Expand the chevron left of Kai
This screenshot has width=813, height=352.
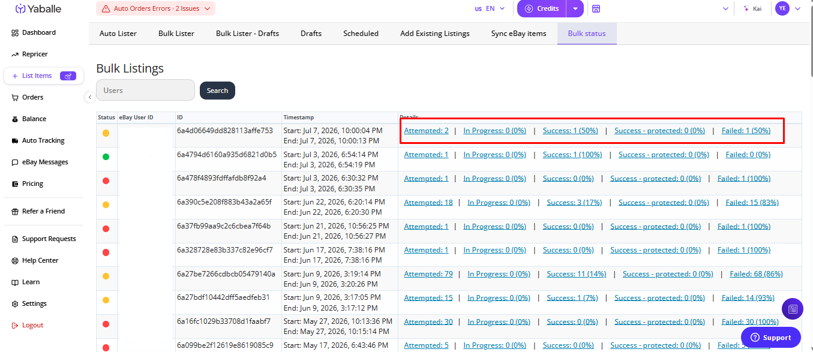pyautogui.click(x=726, y=8)
